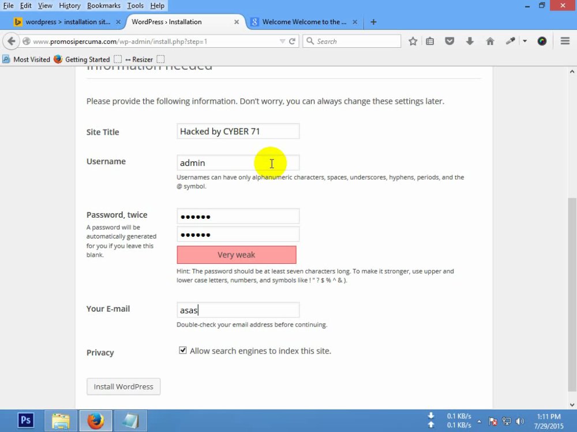
Task: Reload the current page
Action: 292,41
